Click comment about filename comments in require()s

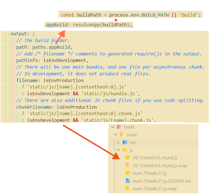[109, 54]
